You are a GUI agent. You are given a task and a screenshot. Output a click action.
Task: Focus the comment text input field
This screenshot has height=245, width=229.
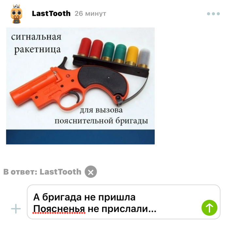[123, 202]
